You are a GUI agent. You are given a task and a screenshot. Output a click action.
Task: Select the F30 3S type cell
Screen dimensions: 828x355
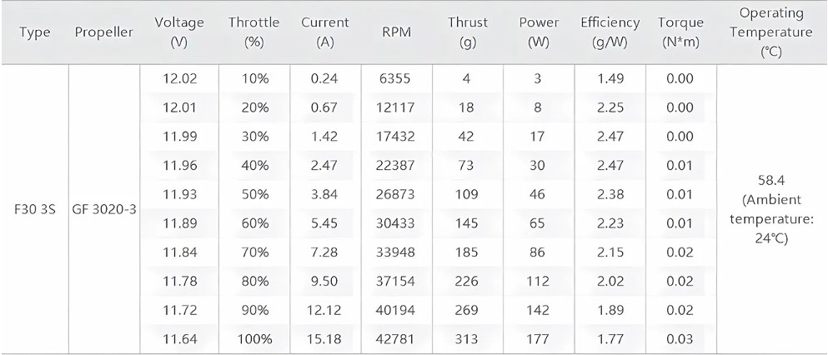point(35,209)
